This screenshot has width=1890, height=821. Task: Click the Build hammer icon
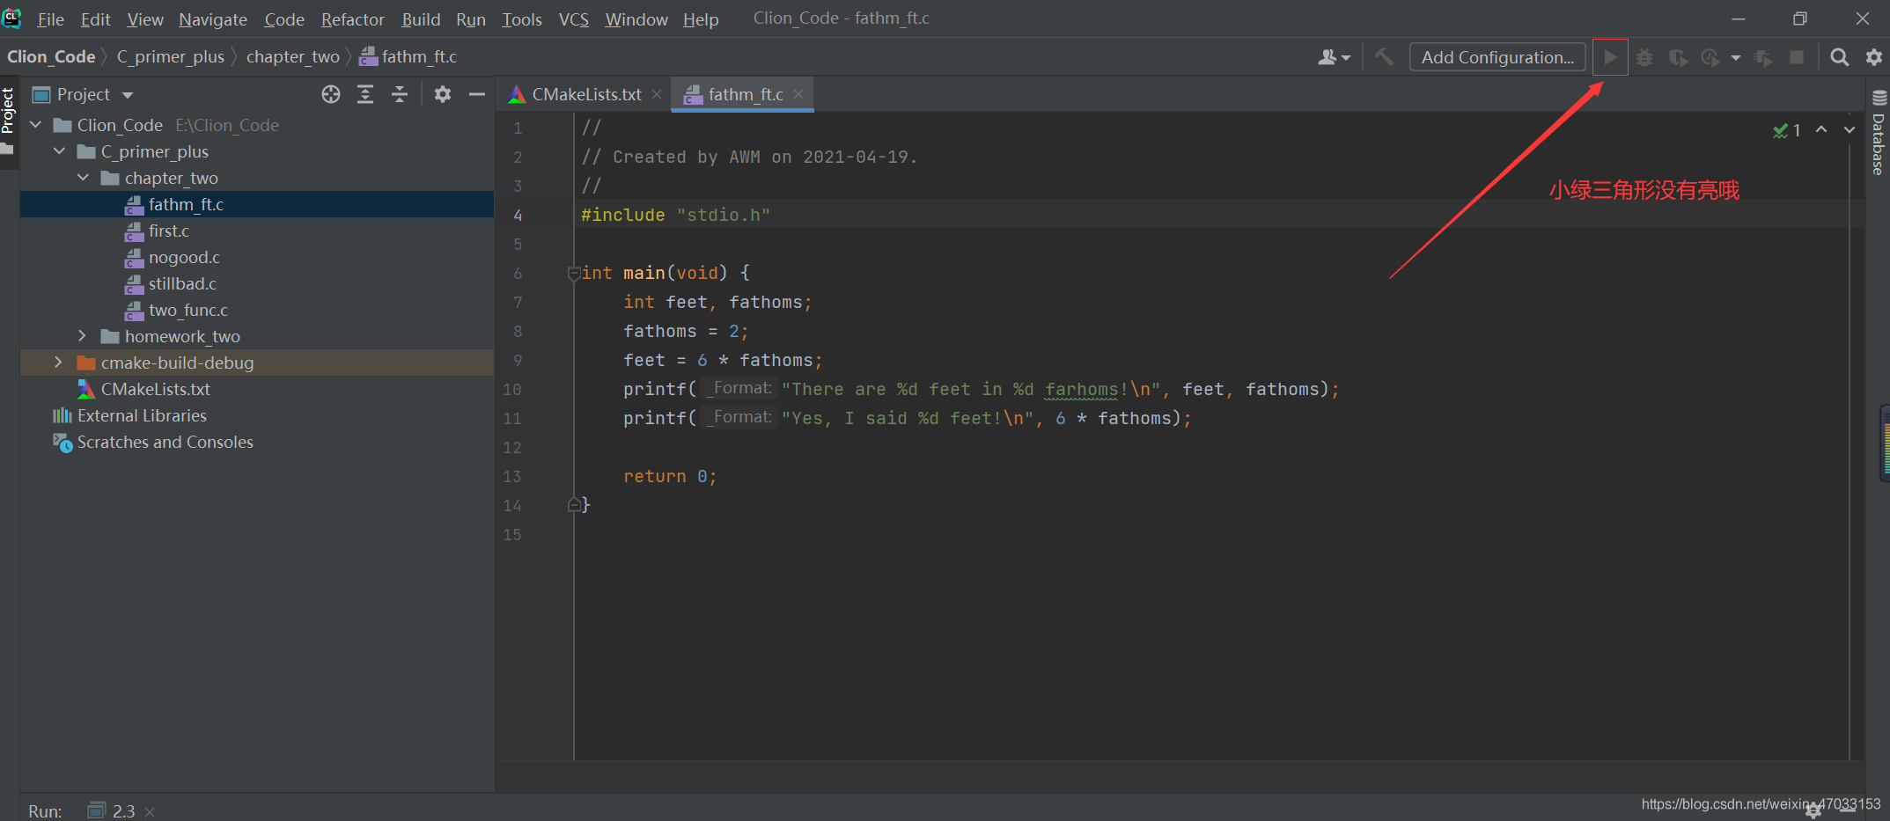click(x=1384, y=57)
